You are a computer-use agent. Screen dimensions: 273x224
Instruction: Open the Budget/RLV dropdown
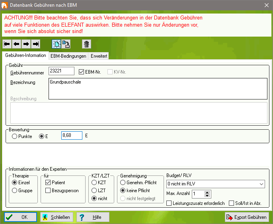click(216, 184)
